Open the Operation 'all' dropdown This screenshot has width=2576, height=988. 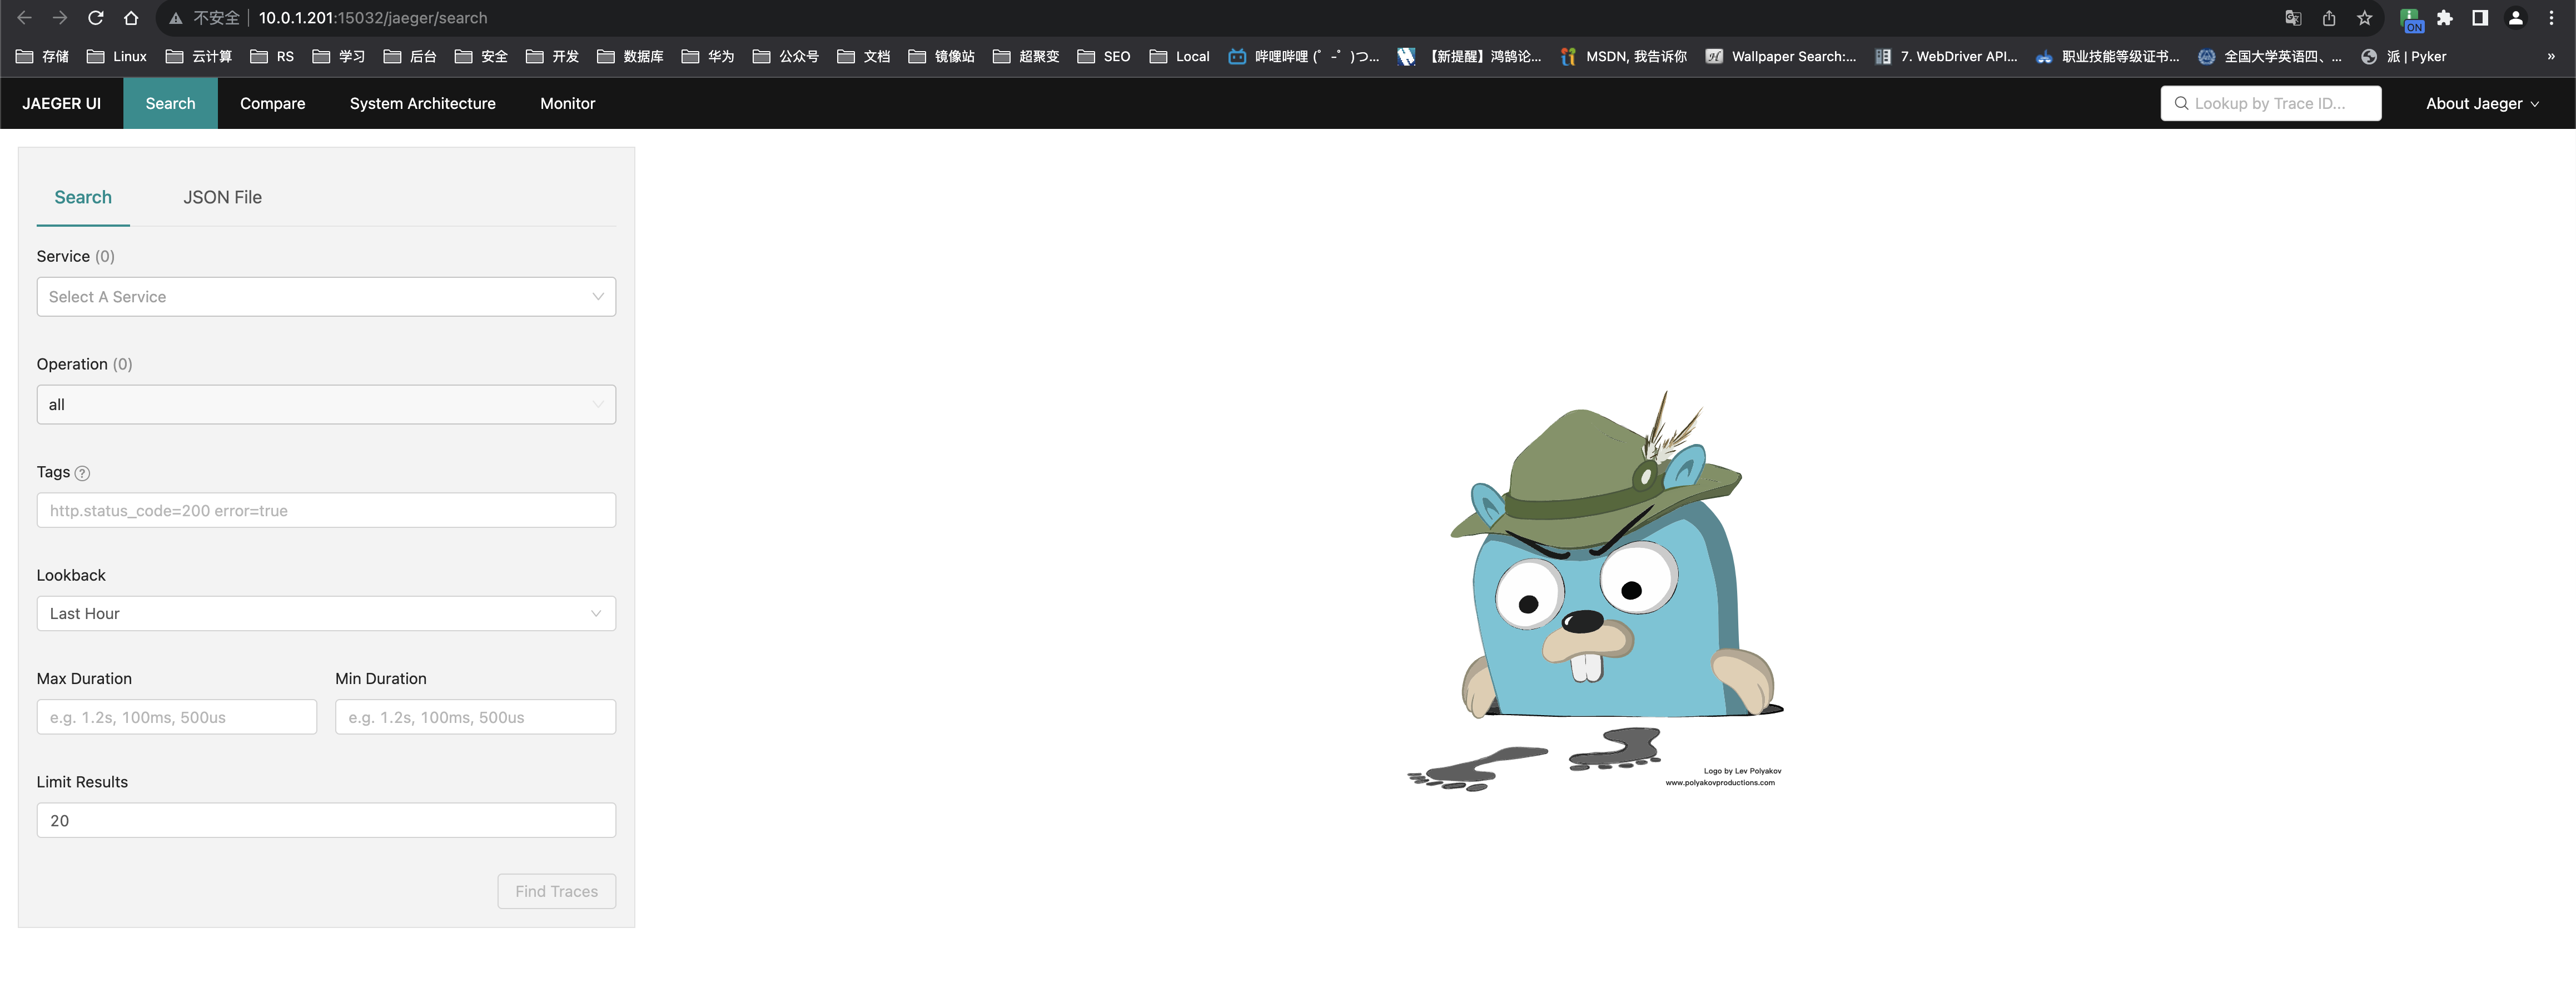[326, 405]
